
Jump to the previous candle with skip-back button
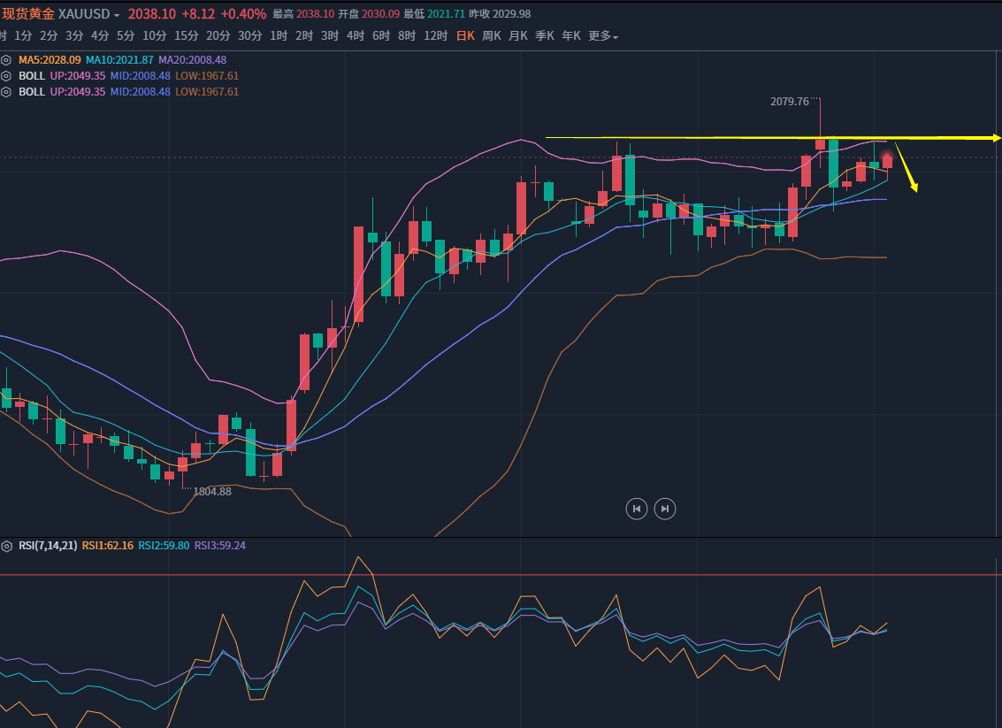point(636,509)
